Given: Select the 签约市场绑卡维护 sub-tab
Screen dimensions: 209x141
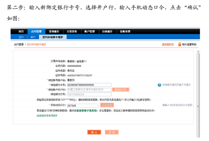Looking at the screenshot, I should pos(53,37).
